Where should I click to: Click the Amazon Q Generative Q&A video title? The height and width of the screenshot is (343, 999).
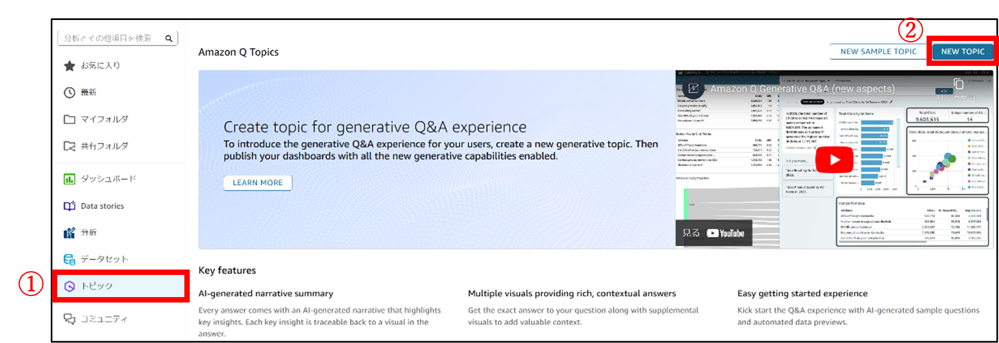(802, 89)
